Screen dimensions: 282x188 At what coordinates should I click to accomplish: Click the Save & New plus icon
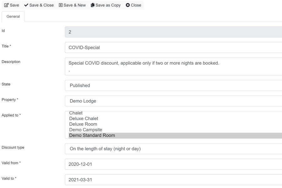60,5
